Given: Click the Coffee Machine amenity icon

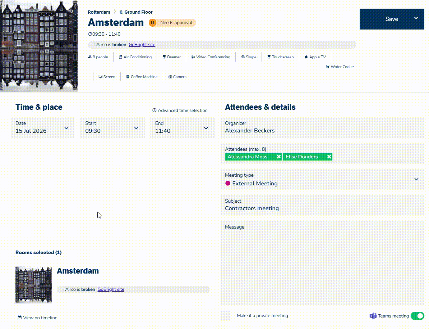Looking at the screenshot, I should point(128,77).
